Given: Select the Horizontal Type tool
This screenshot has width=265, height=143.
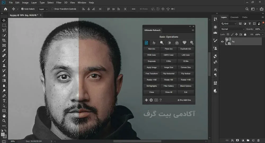Looking at the screenshot, I should pos(4,101).
